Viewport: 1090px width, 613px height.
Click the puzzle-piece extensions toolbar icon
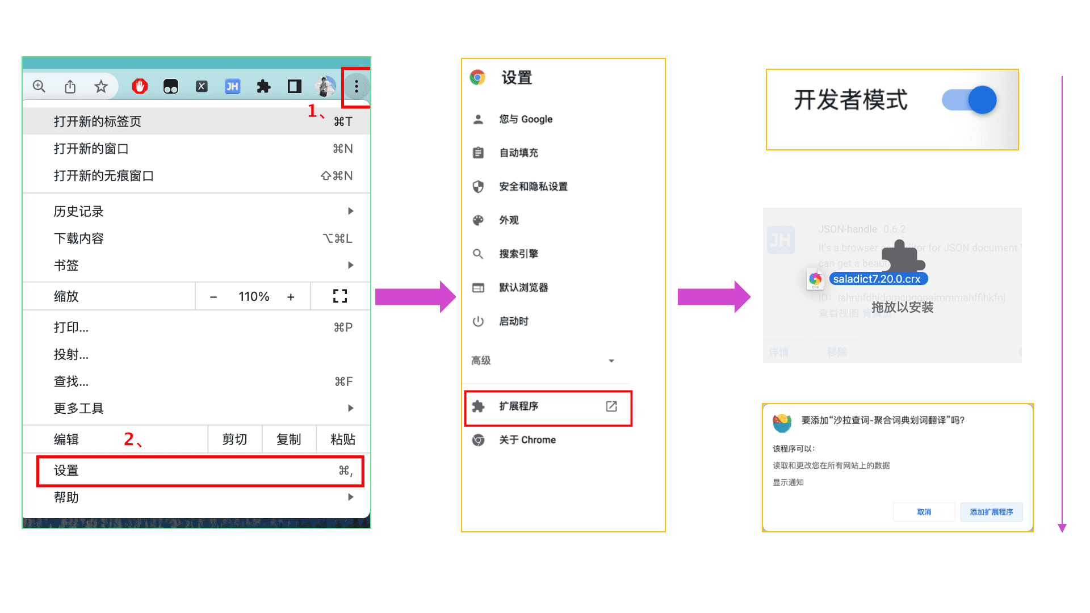click(263, 86)
